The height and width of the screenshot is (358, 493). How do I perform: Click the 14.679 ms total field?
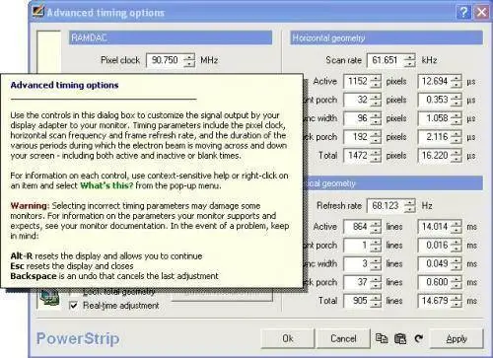(x=435, y=301)
